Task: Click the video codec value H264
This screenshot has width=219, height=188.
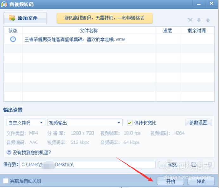Action: (x=179, y=133)
